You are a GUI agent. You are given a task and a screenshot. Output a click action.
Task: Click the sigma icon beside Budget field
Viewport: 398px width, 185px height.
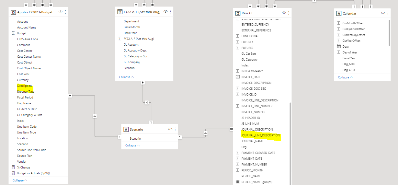13,33
